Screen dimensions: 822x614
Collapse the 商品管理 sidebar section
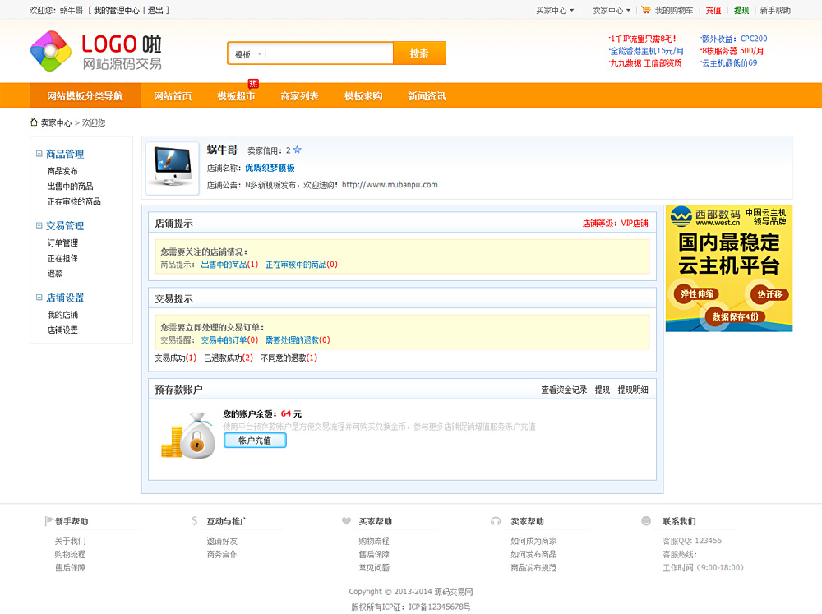tap(39, 154)
